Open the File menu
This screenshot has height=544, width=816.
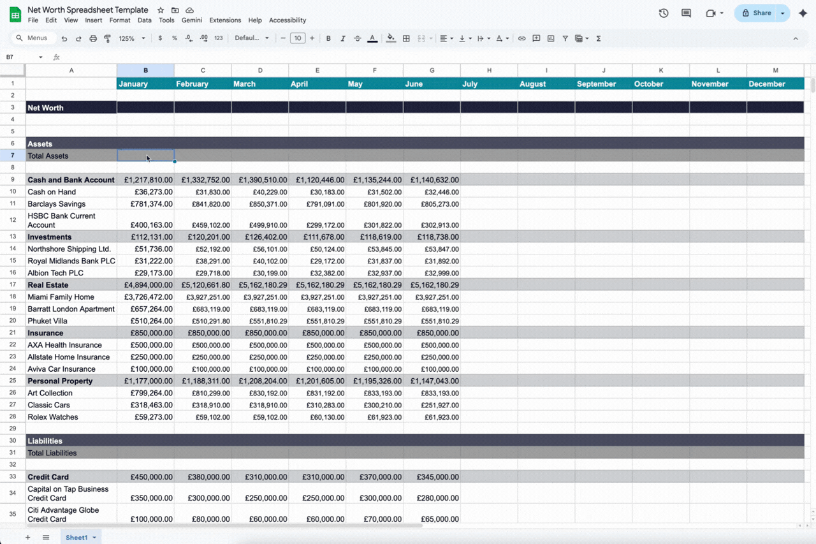(x=33, y=20)
